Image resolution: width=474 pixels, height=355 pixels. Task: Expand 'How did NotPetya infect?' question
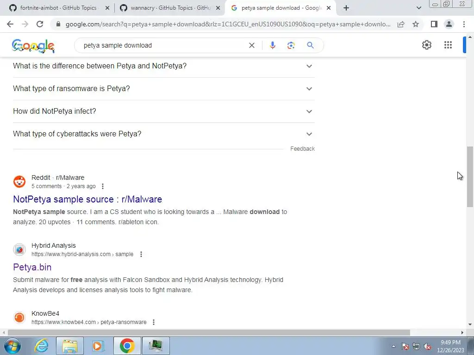point(164,111)
